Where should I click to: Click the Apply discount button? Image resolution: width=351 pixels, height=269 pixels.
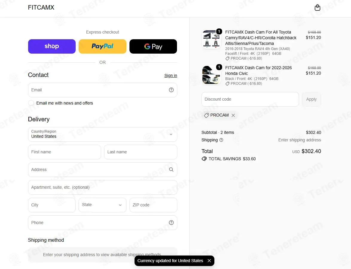click(x=311, y=99)
